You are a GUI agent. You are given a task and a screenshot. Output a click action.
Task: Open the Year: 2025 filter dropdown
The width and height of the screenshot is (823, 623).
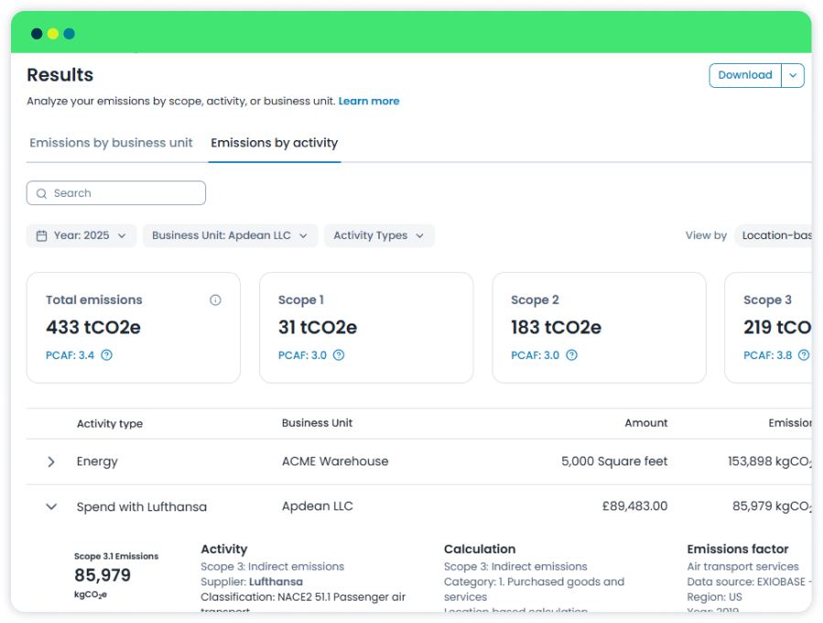point(81,235)
